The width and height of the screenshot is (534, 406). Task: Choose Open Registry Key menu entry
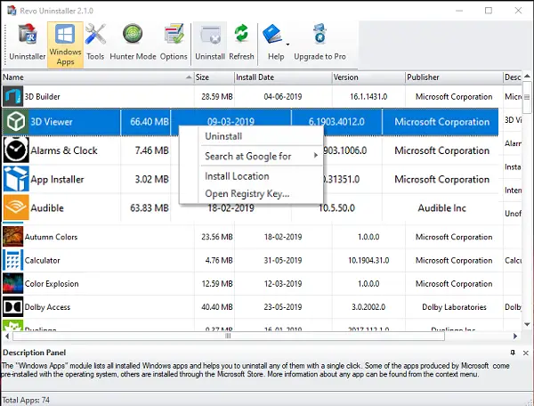(247, 193)
